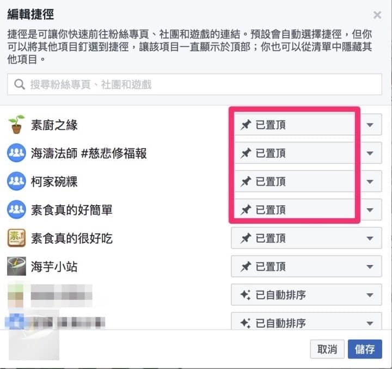Open the first 已自動排序 dropdown
This screenshot has width=392, height=369.
[306, 295]
